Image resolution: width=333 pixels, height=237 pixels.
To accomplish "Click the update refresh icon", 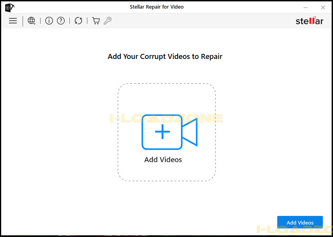I will pyautogui.click(x=78, y=21).
